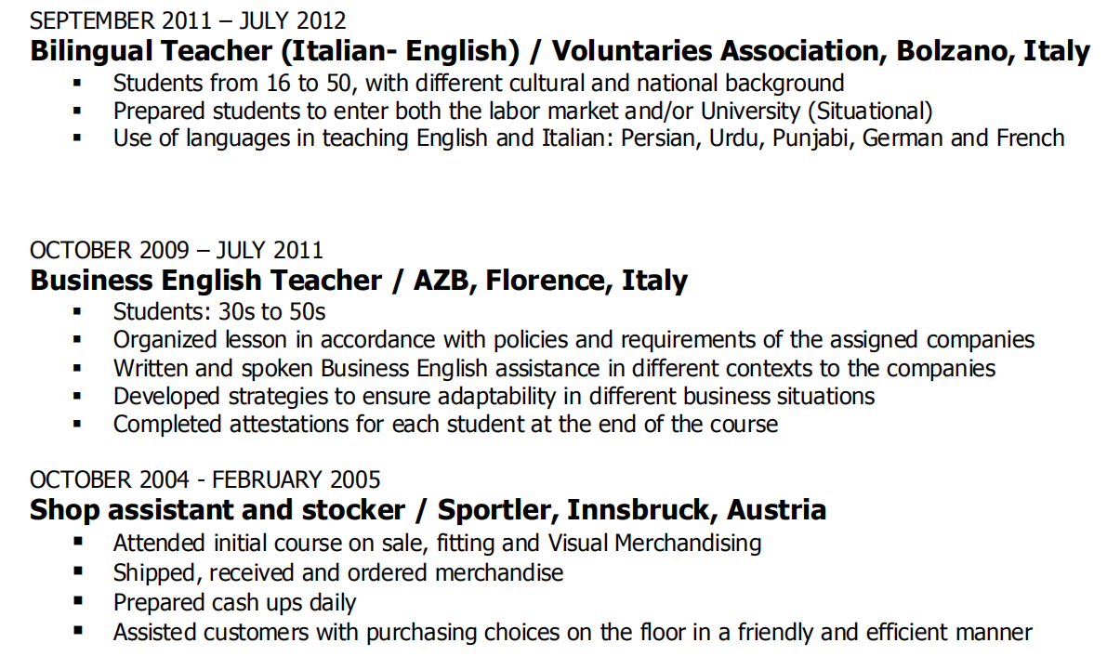
Task: Click the "Developed strategies to ensure adaptability" line
Action: pos(494,397)
